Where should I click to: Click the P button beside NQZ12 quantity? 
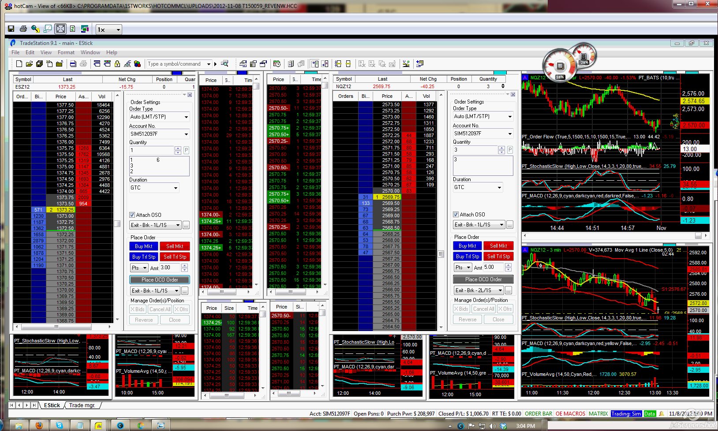tap(510, 150)
